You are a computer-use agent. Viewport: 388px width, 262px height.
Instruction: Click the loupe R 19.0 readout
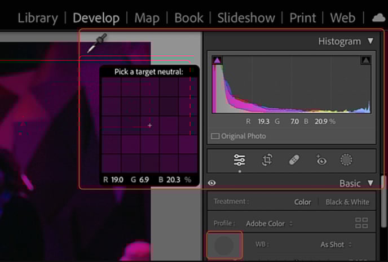(x=117, y=180)
